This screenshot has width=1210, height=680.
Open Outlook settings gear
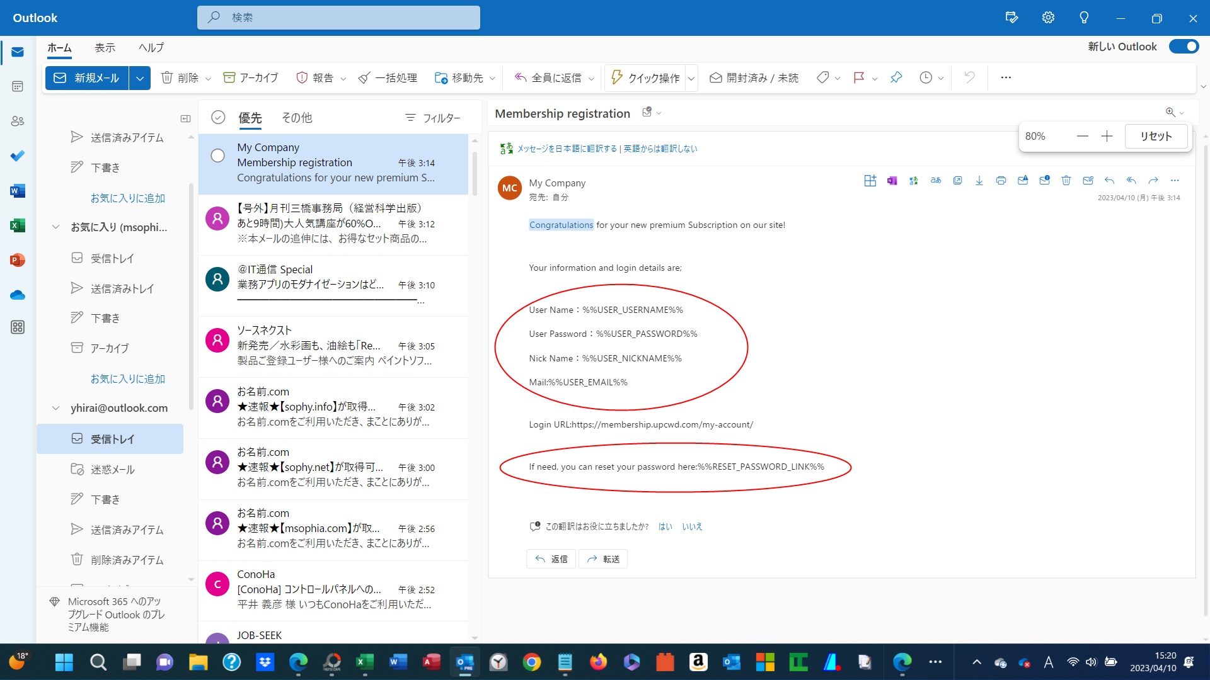(x=1048, y=18)
